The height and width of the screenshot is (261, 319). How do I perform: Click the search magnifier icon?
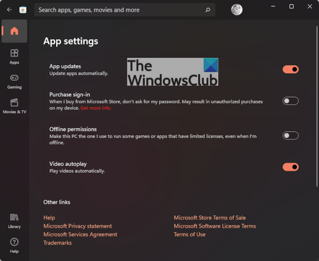[x=208, y=10]
